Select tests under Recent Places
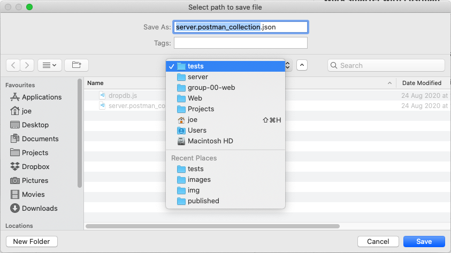 [225, 169]
